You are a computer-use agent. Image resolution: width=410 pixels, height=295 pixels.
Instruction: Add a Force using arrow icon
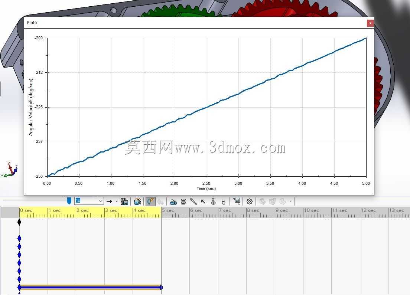tap(203, 201)
